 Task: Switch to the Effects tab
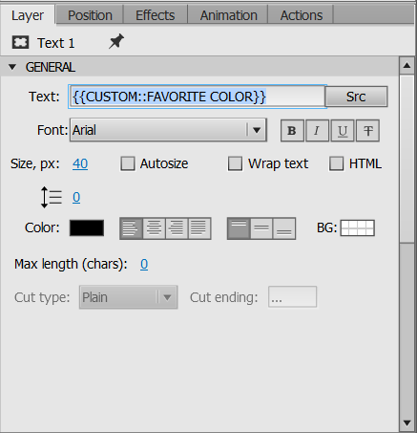pyautogui.click(x=156, y=15)
